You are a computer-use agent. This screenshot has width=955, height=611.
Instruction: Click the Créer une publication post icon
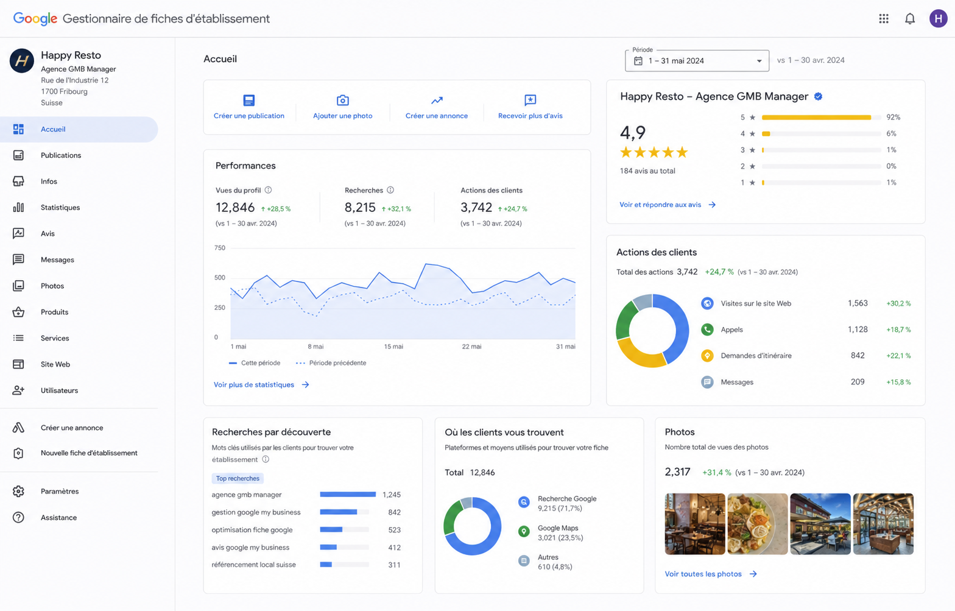point(248,100)
